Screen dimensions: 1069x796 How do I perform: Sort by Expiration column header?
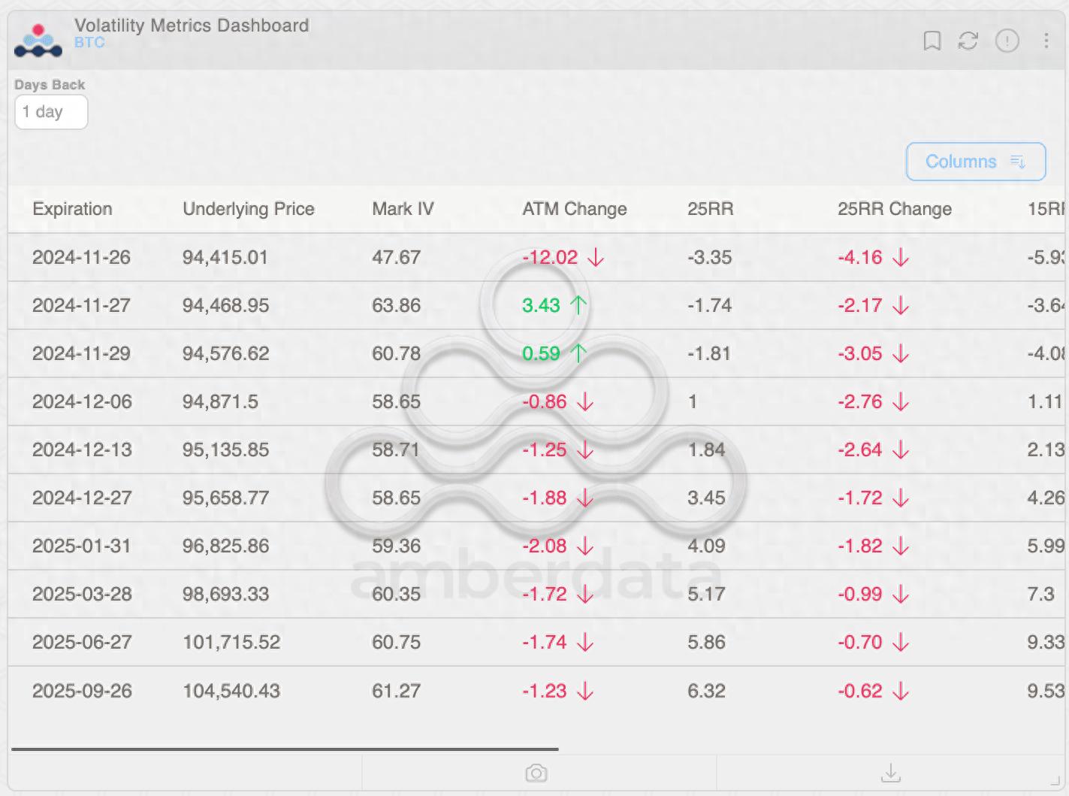tap(72, 209)
